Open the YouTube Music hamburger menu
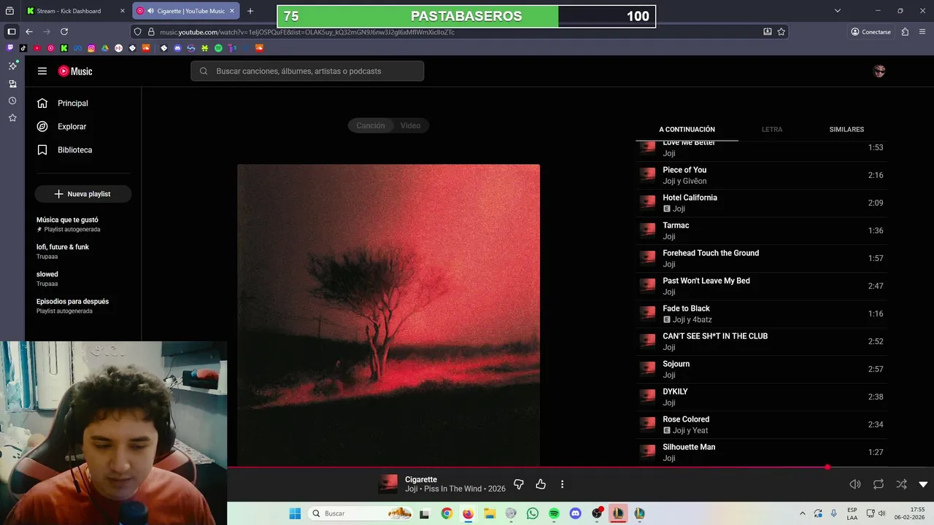 (x=42, y=71)
